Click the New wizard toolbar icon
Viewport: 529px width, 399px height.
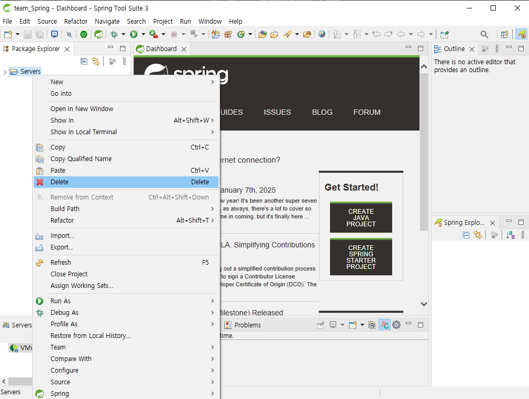(8, 34)
